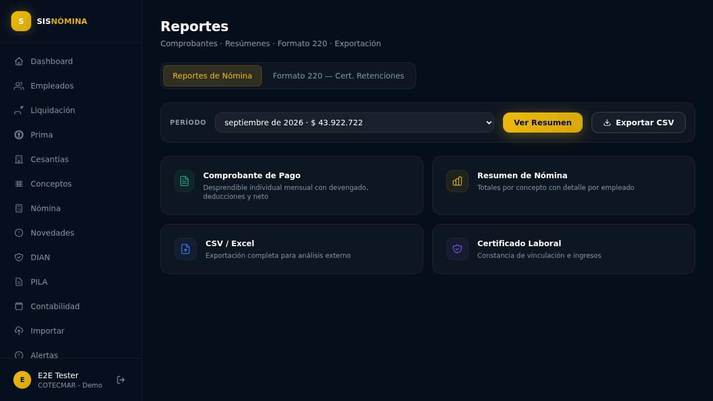Open DIAN from the sidebar

pos(71,257)
